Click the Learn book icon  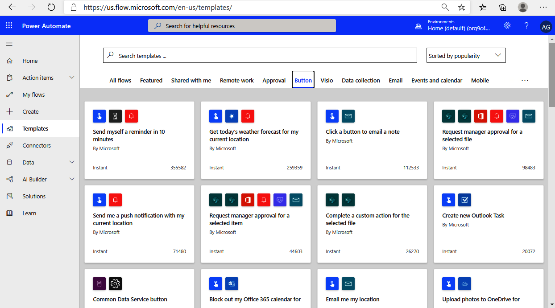10,213
